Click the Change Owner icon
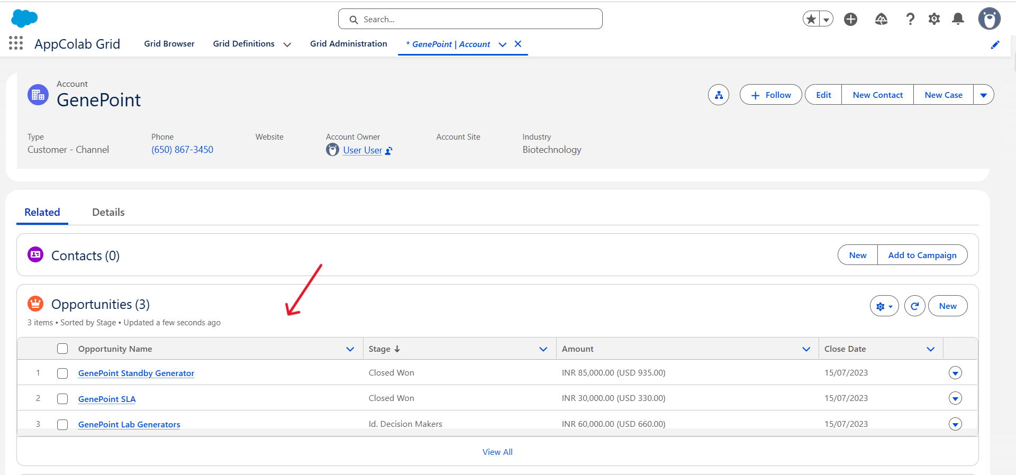 tap(389, 151)
